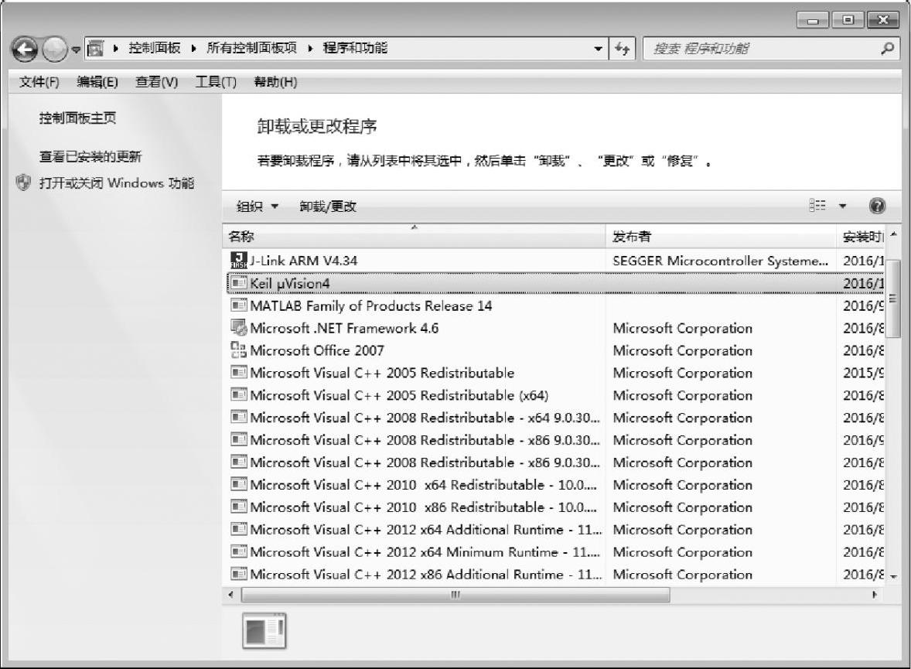Refresh the address bar view
Viewport: 911px width, 669px height.
click(623, 49)
